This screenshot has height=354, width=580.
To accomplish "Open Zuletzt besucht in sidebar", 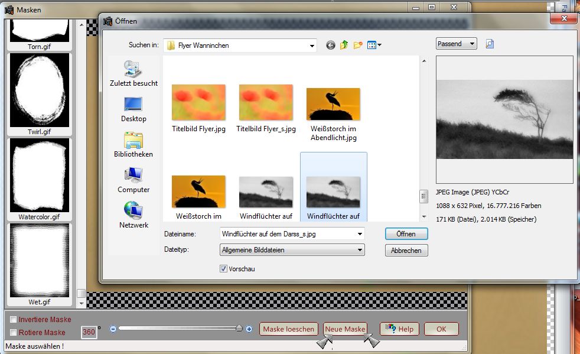I will pyautogui.click(x=133, y=73).
